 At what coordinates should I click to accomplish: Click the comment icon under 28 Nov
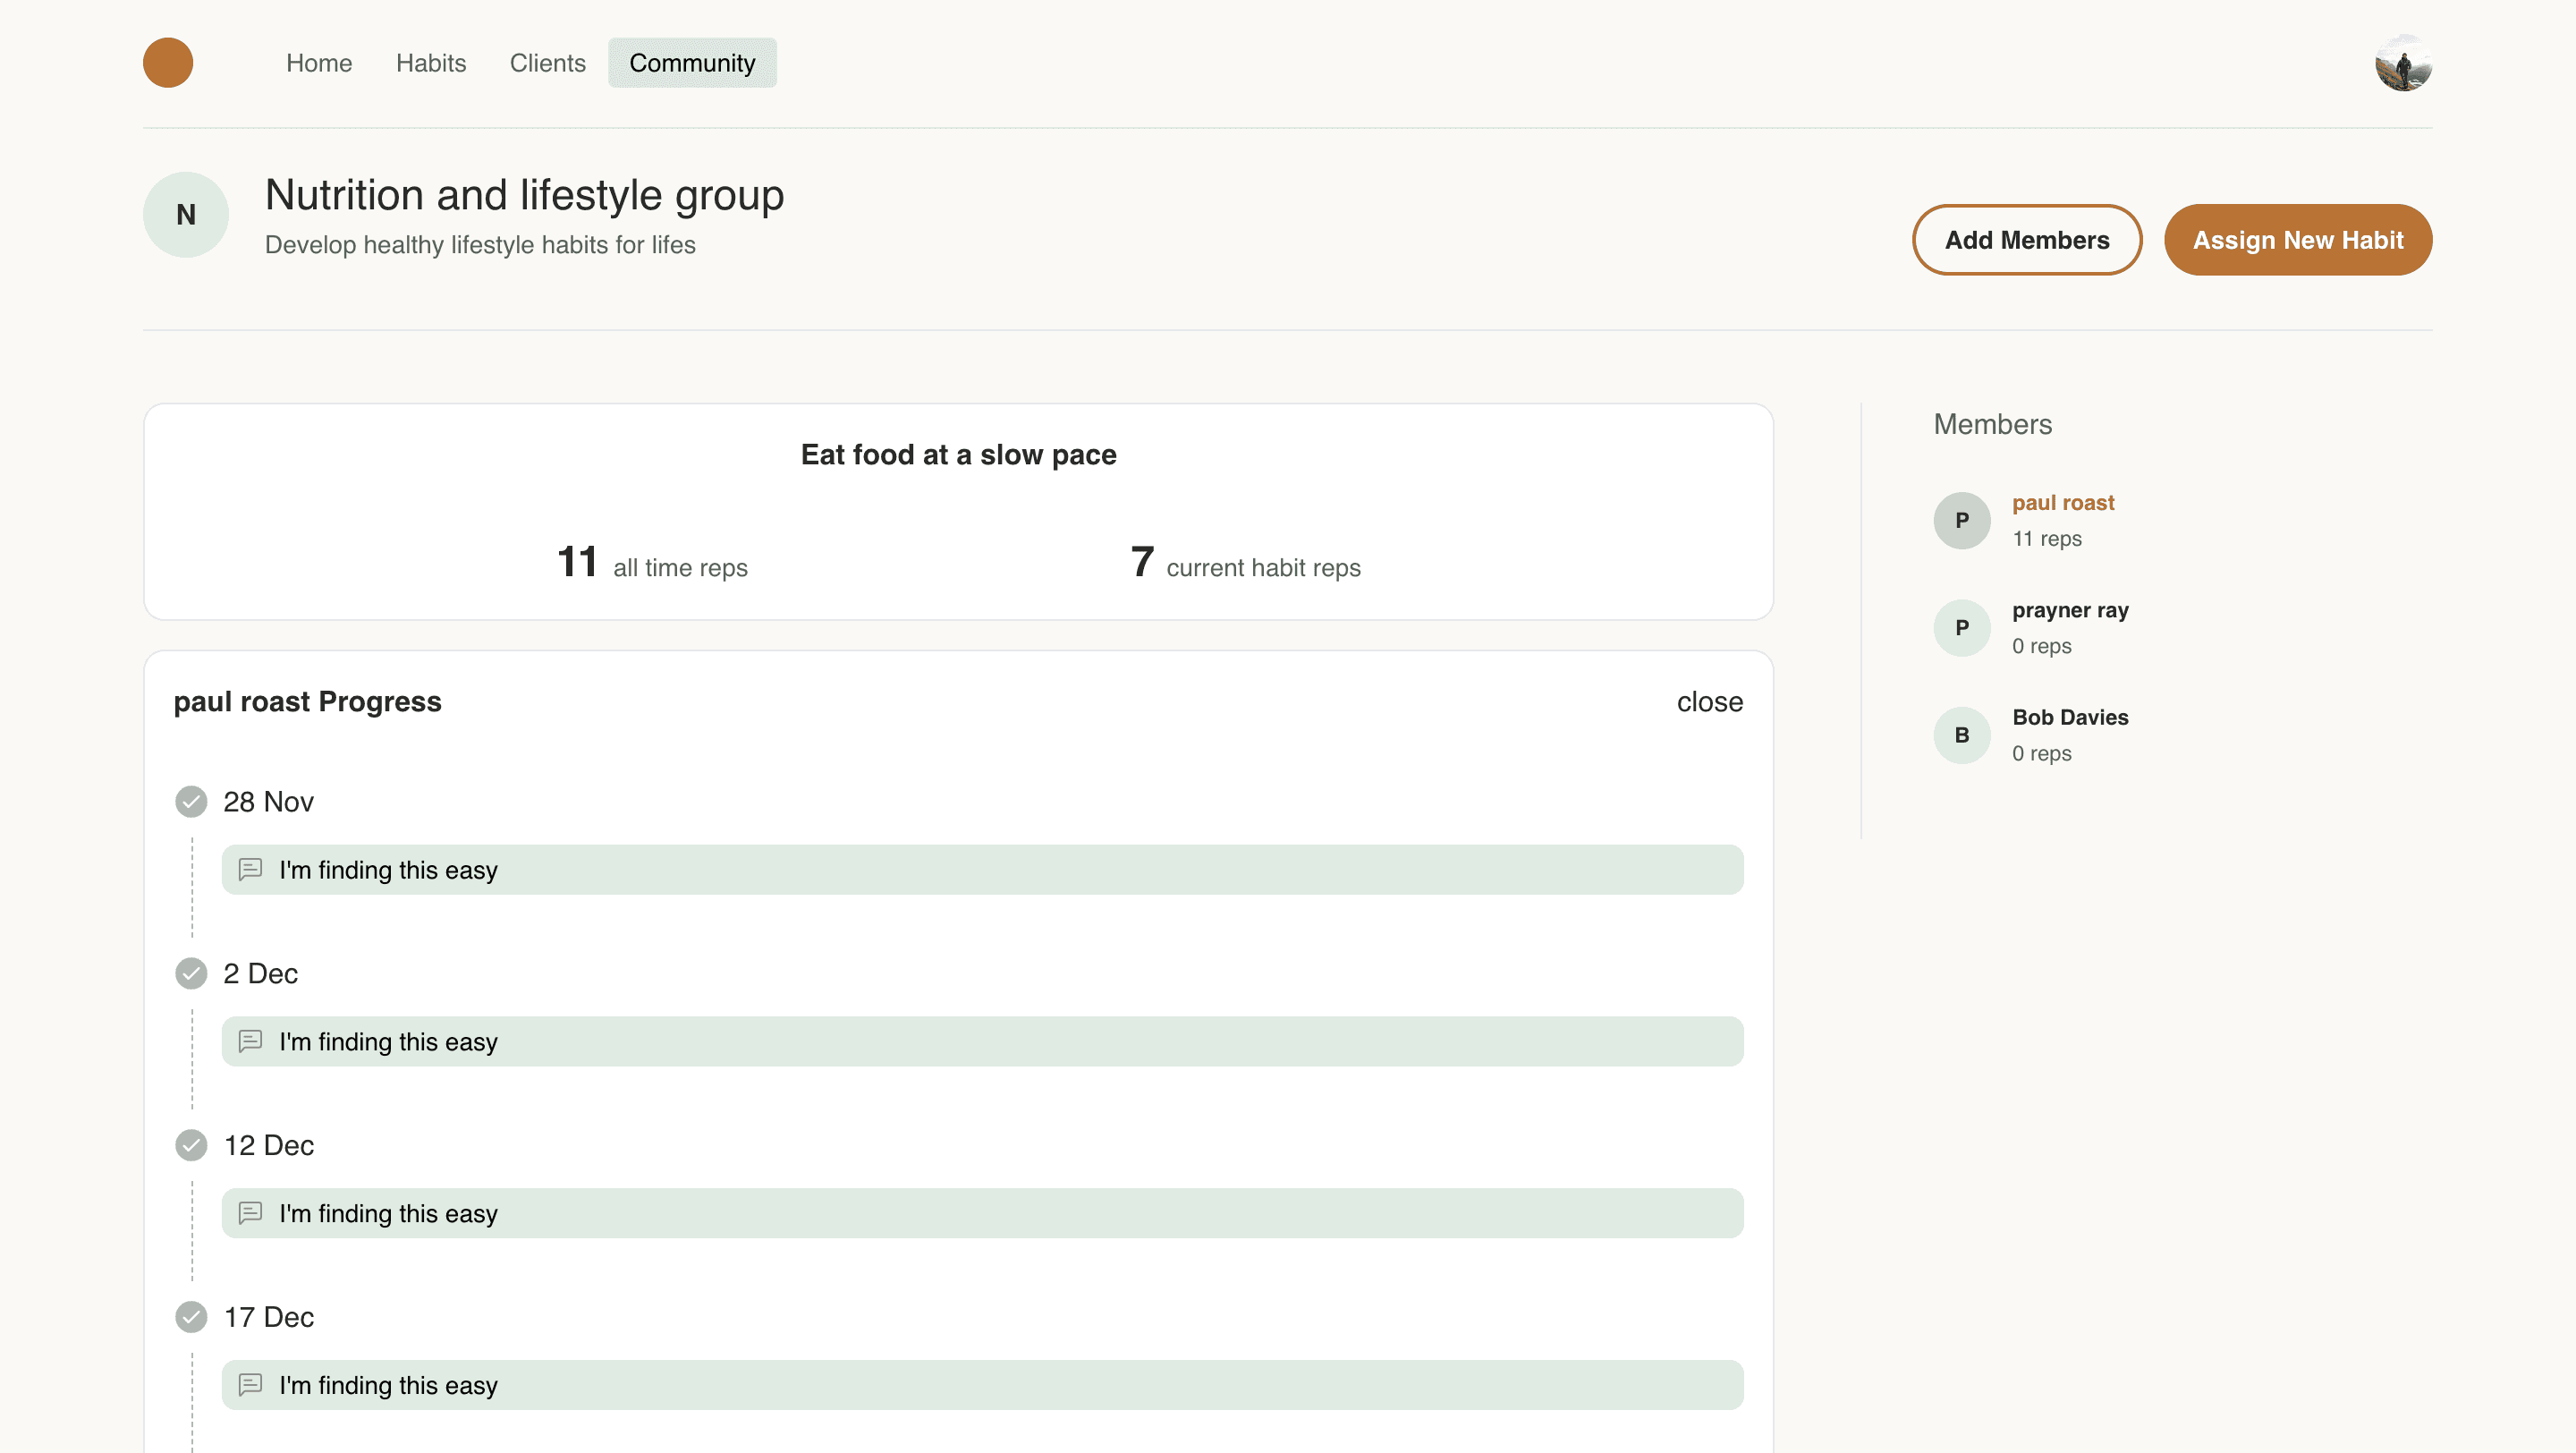click(x=250, y=870)
